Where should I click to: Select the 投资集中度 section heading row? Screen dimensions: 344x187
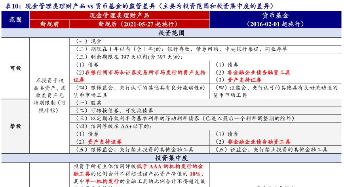(x=171, y=158)
